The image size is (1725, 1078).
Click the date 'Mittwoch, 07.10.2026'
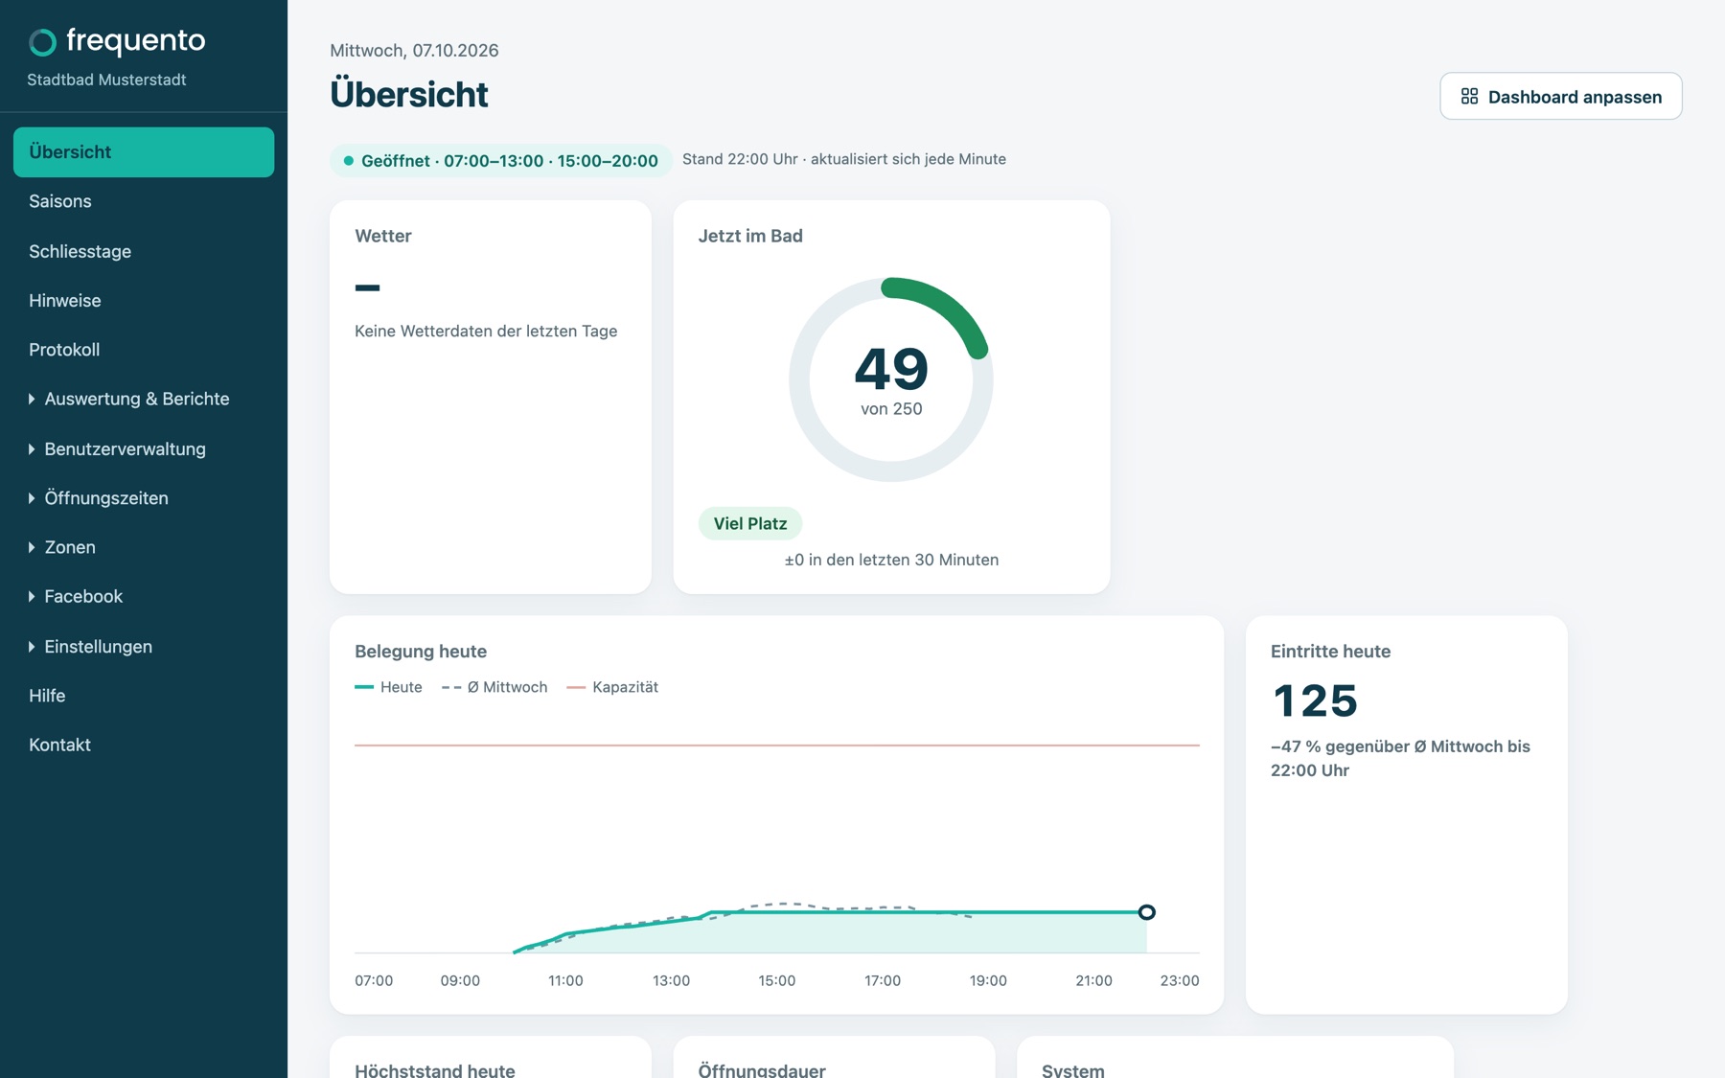(x=414, y=50)
